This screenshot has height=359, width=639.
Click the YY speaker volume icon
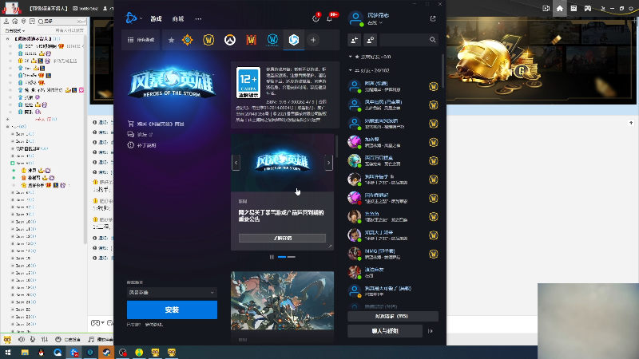[22, 339]
